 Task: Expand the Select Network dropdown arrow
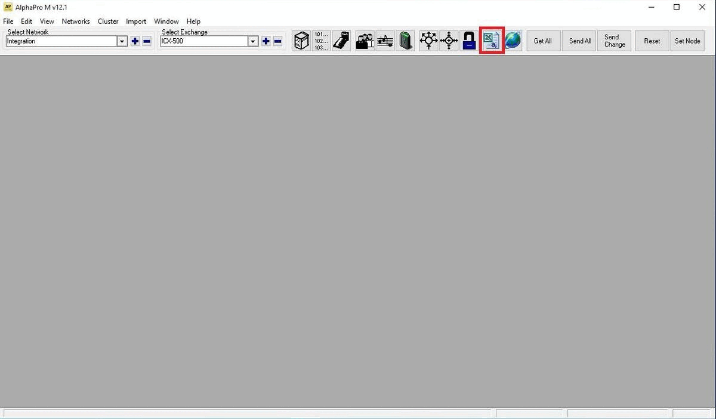[x=122, y=41]
